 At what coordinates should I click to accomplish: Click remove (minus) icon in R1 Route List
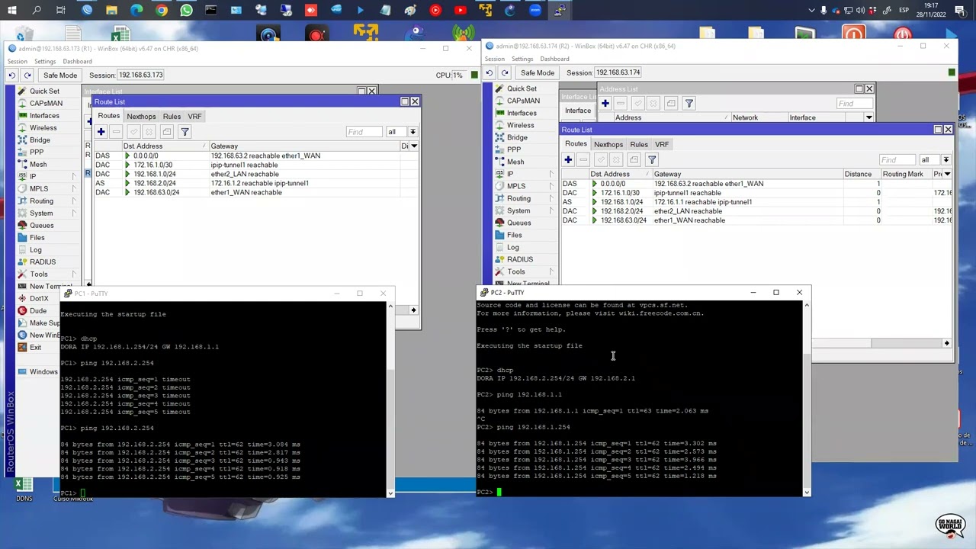[117, 132]
